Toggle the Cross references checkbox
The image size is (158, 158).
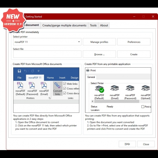(64, 88)
